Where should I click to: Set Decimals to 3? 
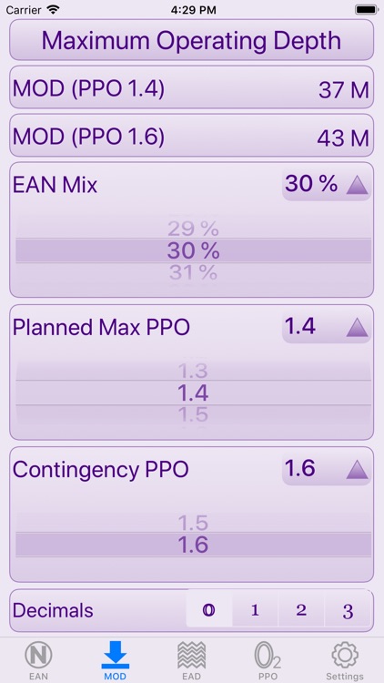tap(348, 610)
